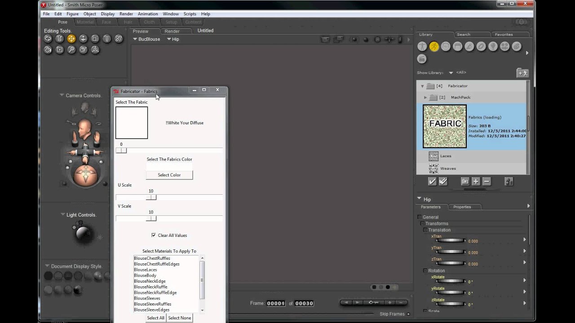
Task: Open the Cameras library category
Action: tap(504, 46)
